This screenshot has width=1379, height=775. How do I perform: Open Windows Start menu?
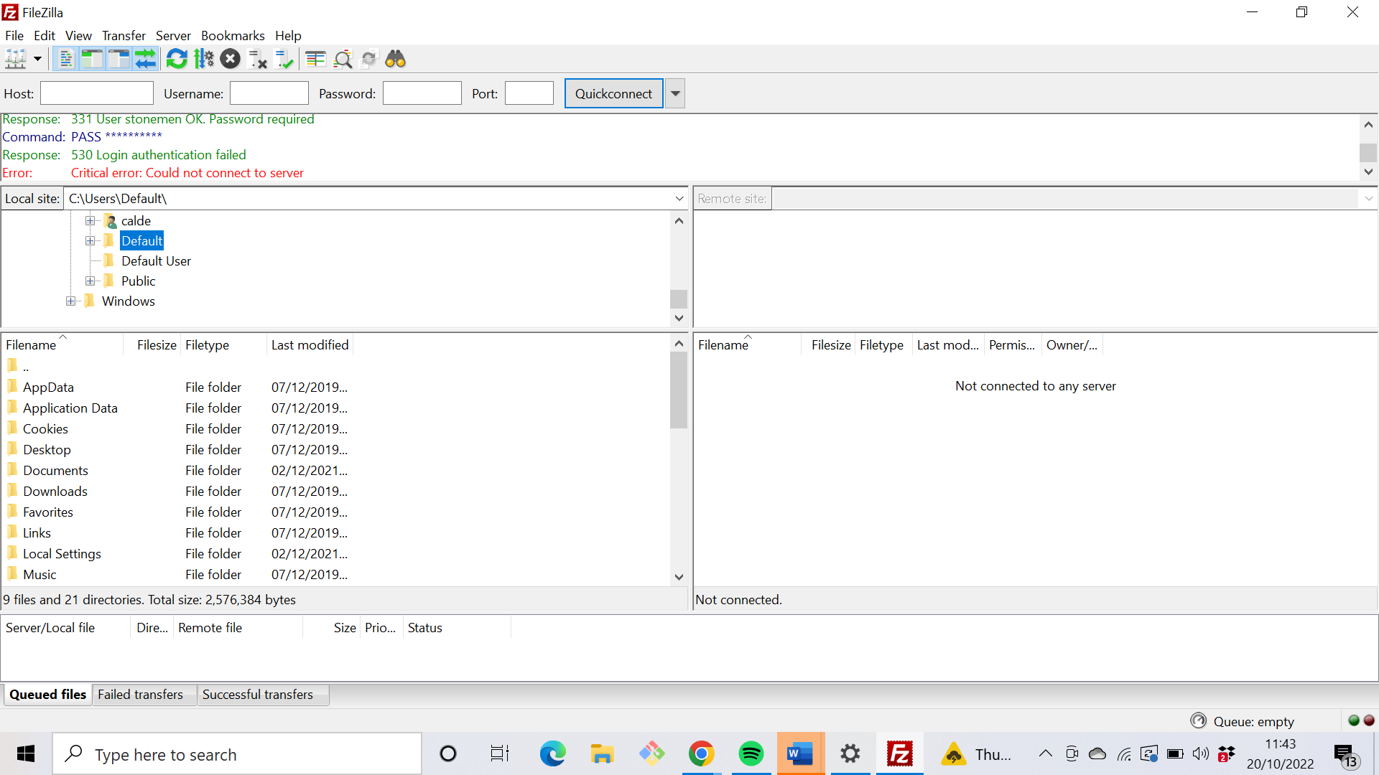pos(26,754)
